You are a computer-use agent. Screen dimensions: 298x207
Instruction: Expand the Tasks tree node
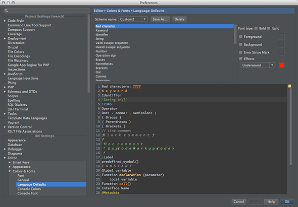click(5, 114)
